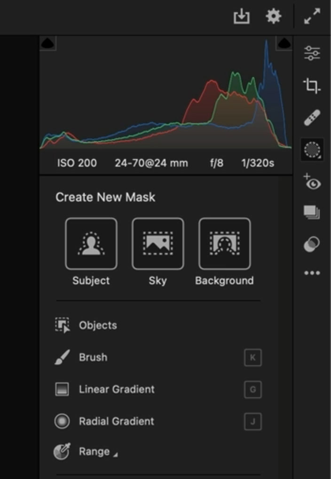The height and width of the screenshot is (479, 331).
Task: Click the 24-70@24 mm lens readout
Action: (151, 163)
